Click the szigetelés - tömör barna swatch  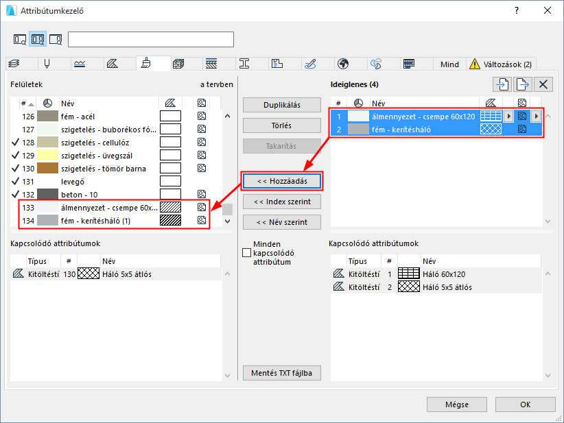coord(47,168)
